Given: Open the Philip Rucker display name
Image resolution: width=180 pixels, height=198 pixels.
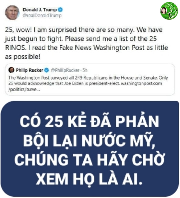Looking at the screenshot, I should click(29, 70).
